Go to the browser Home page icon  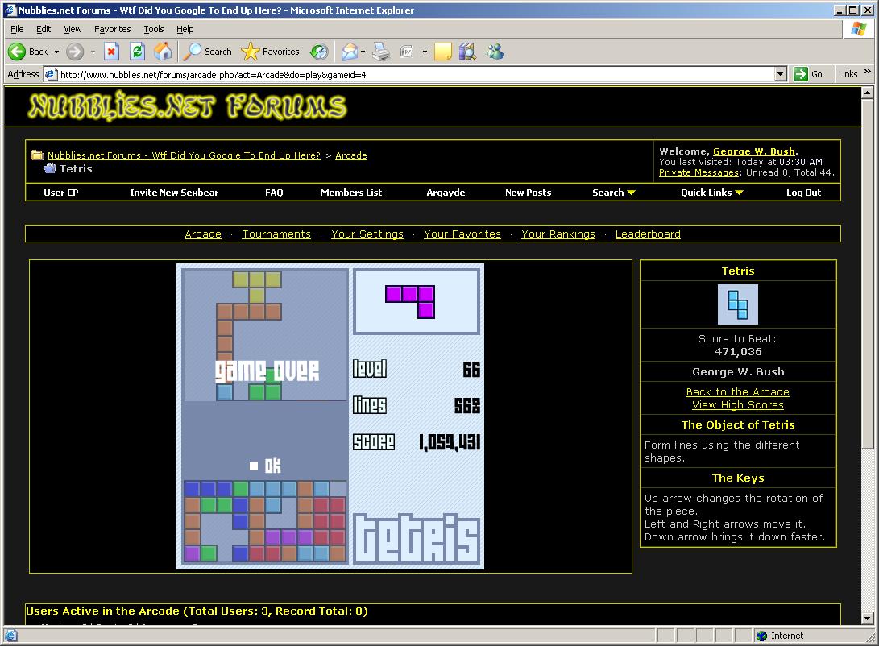click(x=163, y=52)
